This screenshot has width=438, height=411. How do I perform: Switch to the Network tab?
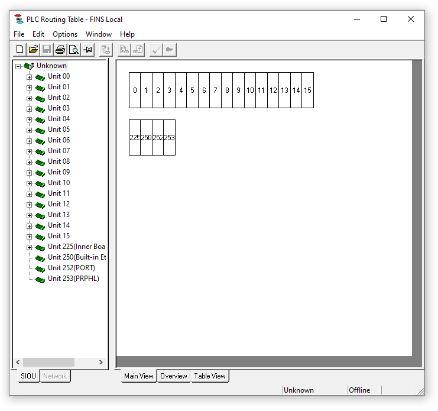coord(55,376)
